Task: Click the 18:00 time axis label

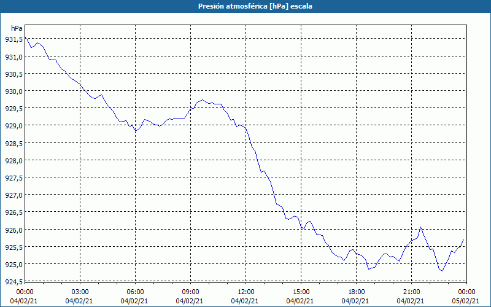Action: coord(357,292)
